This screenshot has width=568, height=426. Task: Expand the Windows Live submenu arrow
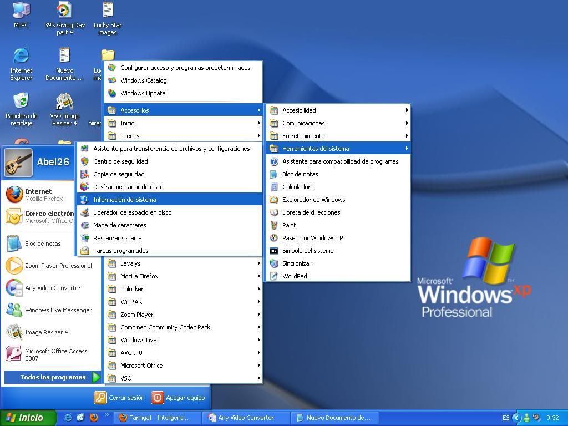click(x=258, y=340)
